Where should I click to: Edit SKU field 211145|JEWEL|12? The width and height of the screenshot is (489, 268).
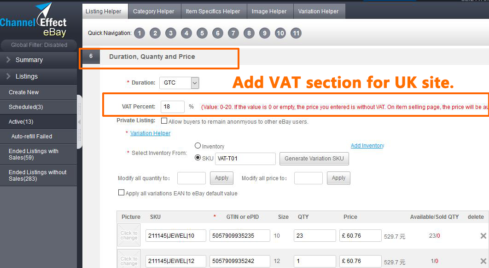(176, 261)
